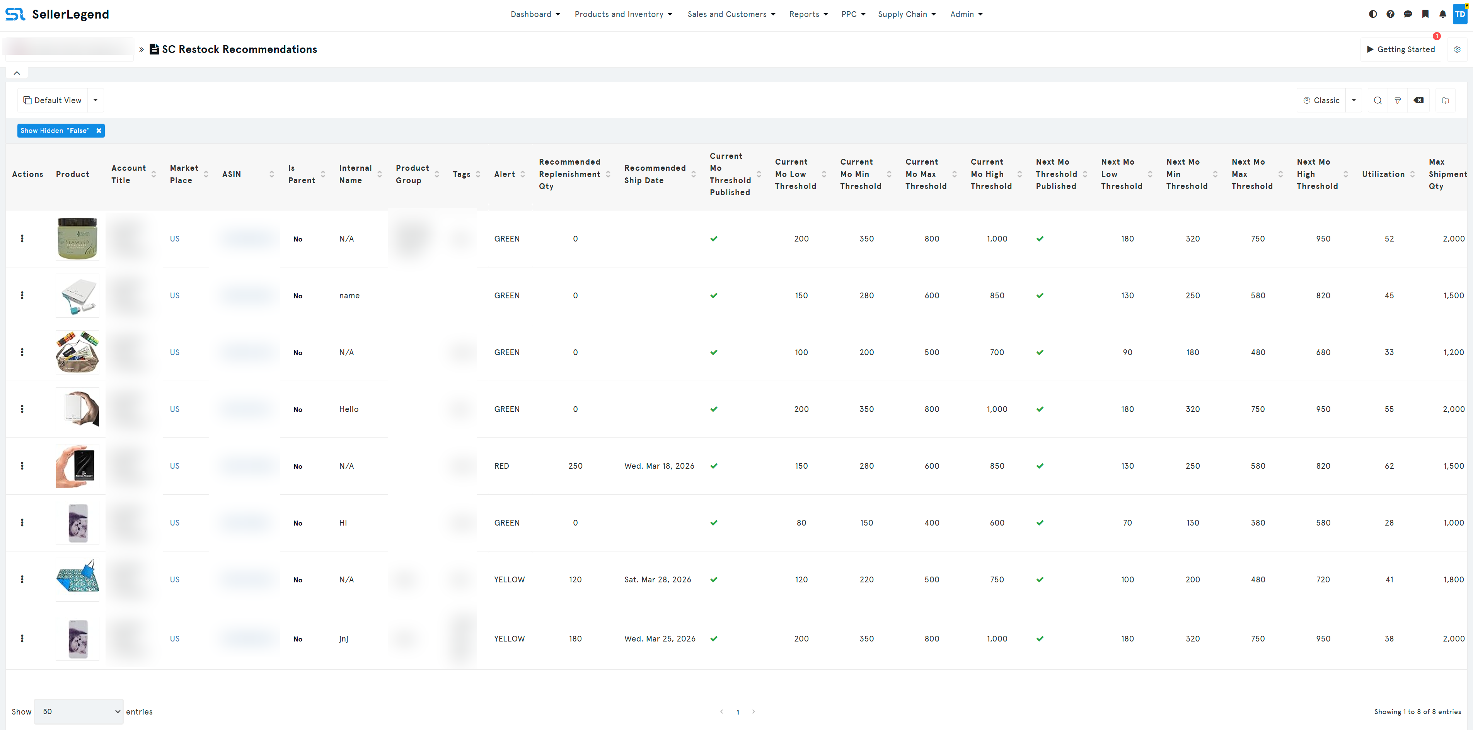
Task: Open the filter funnel icon
Action: point(1398,100)
